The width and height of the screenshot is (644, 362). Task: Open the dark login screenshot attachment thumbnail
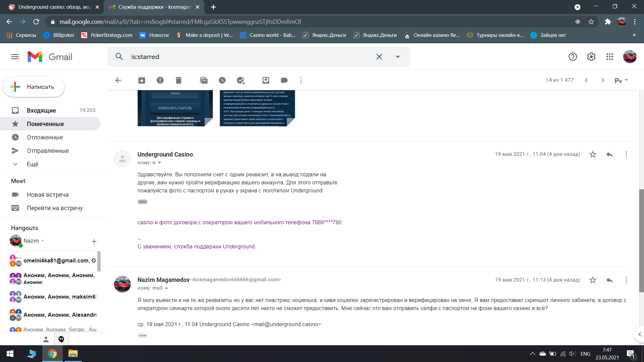175,108
